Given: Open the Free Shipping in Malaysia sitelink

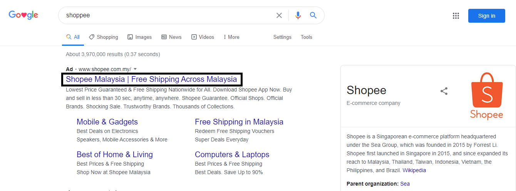Looking at the screenshot, I should pos(239,122).
